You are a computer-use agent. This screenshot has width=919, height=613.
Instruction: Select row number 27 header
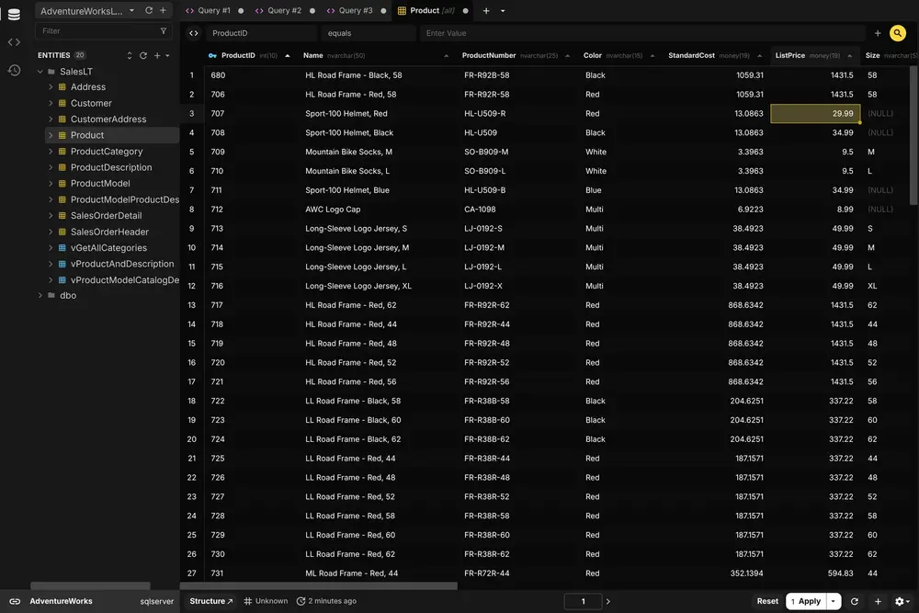(192, 573)
